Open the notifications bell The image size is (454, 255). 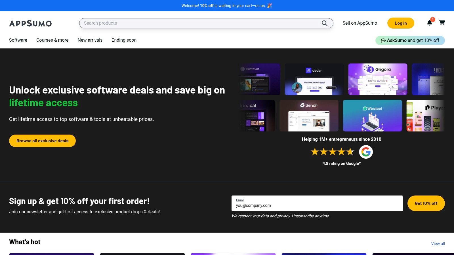(x=430, y=23)
